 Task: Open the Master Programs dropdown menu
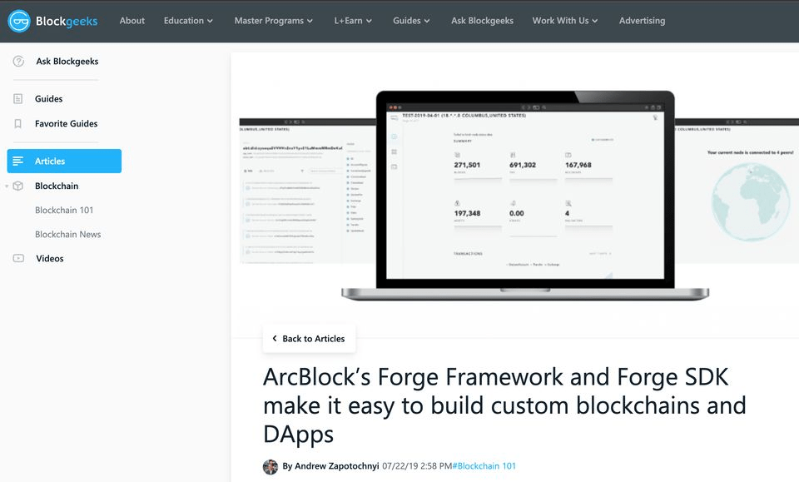(x=274, y=21)
